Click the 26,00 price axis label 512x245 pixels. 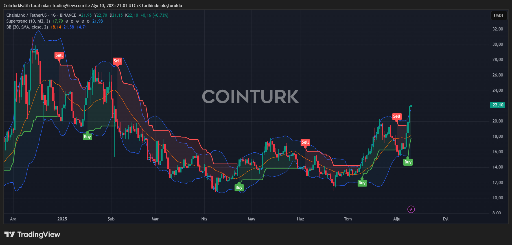[498, 75]
